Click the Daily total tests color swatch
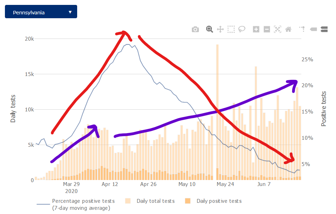Viewport: 336px width, 214px height. pos(128,201)
